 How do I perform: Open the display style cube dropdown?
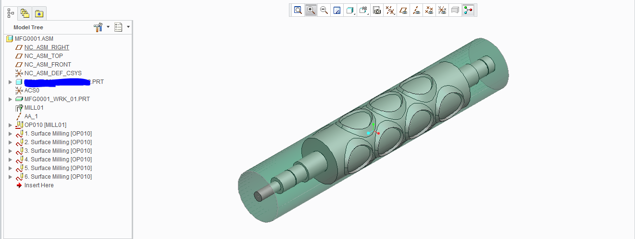350,10
